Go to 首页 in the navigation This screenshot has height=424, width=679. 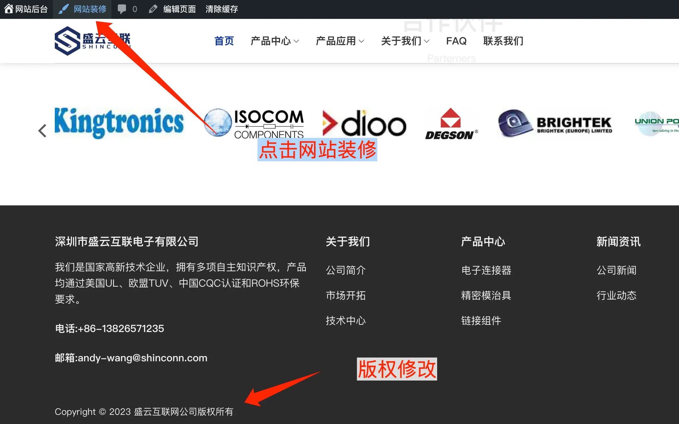click(224, 41)
